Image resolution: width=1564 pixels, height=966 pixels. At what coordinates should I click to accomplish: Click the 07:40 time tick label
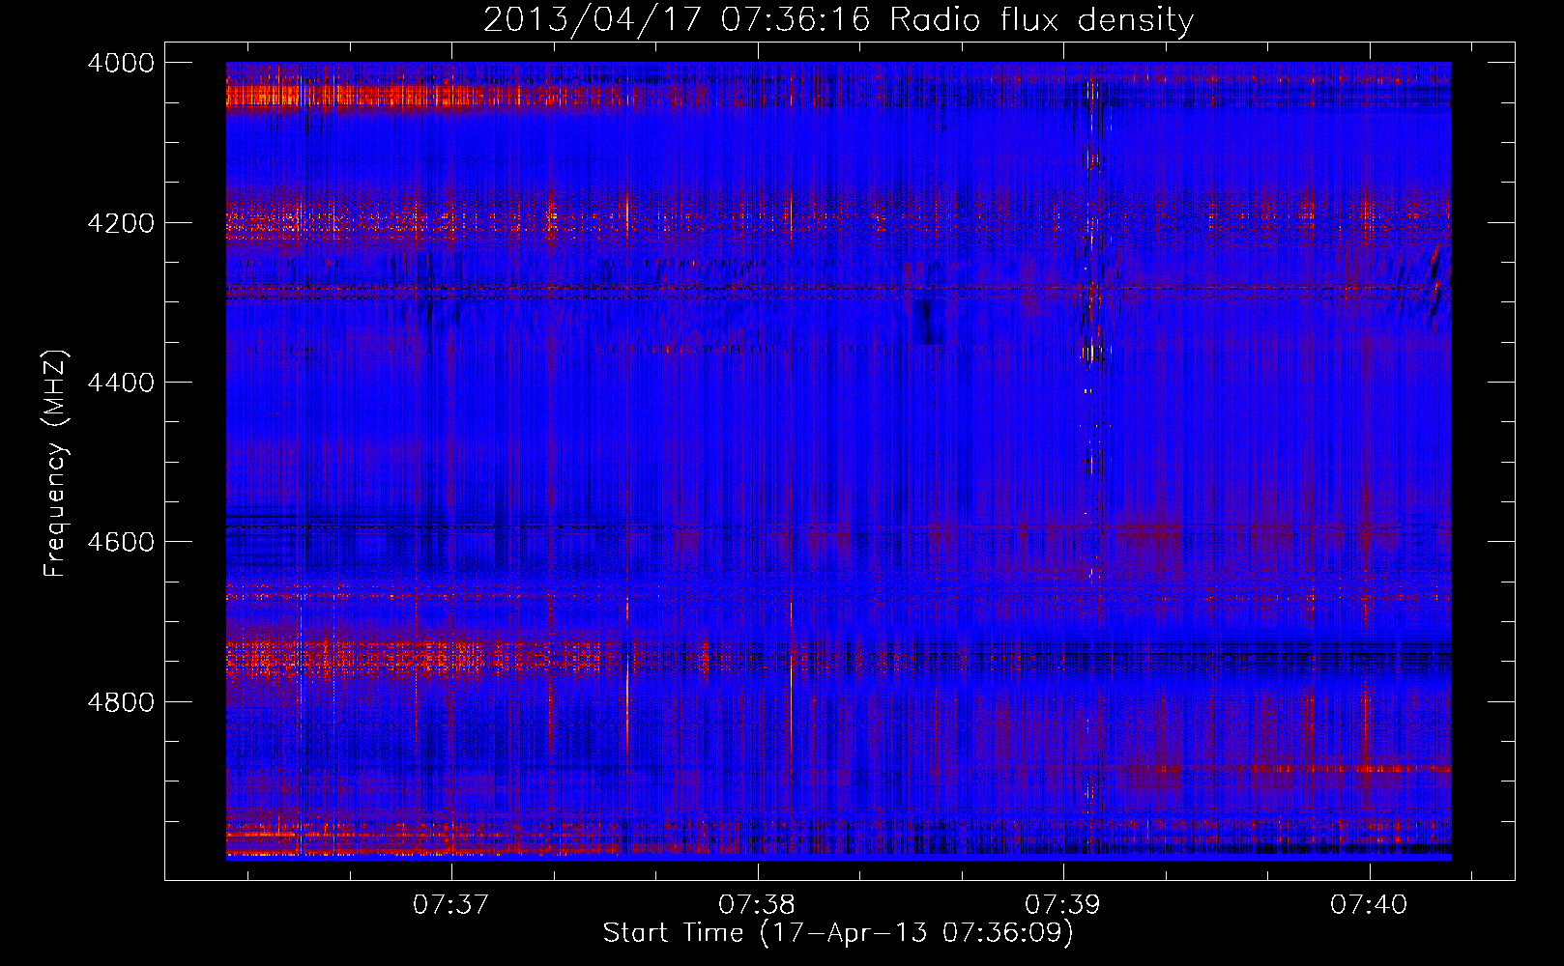click(x=1370, y=905)
